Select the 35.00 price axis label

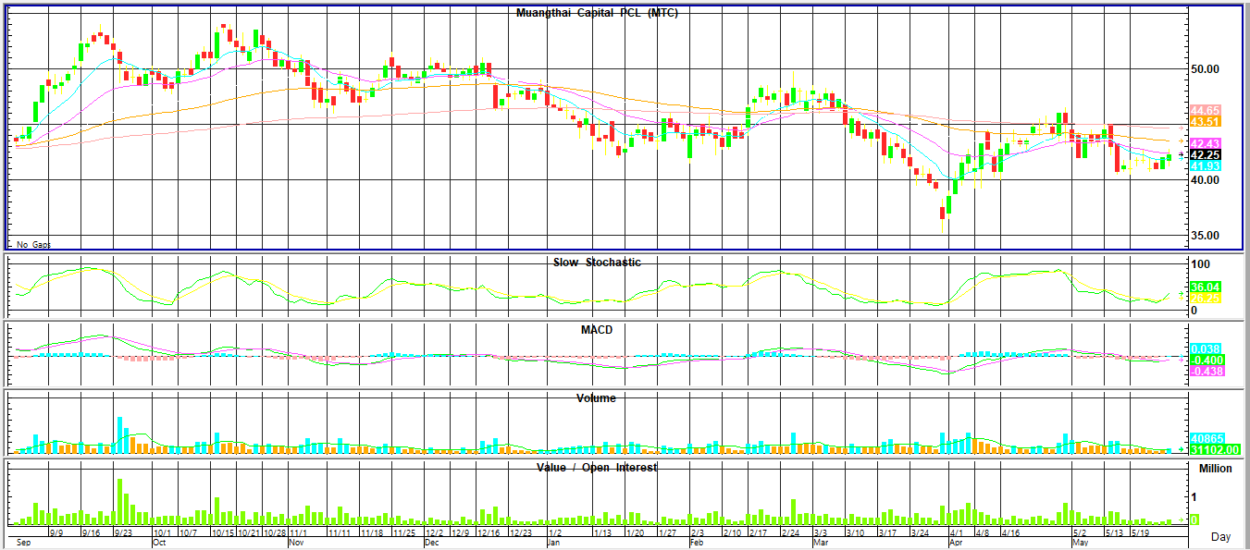(1207, 236)
